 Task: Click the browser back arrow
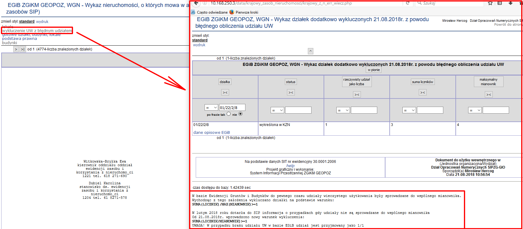coord(196,3)
